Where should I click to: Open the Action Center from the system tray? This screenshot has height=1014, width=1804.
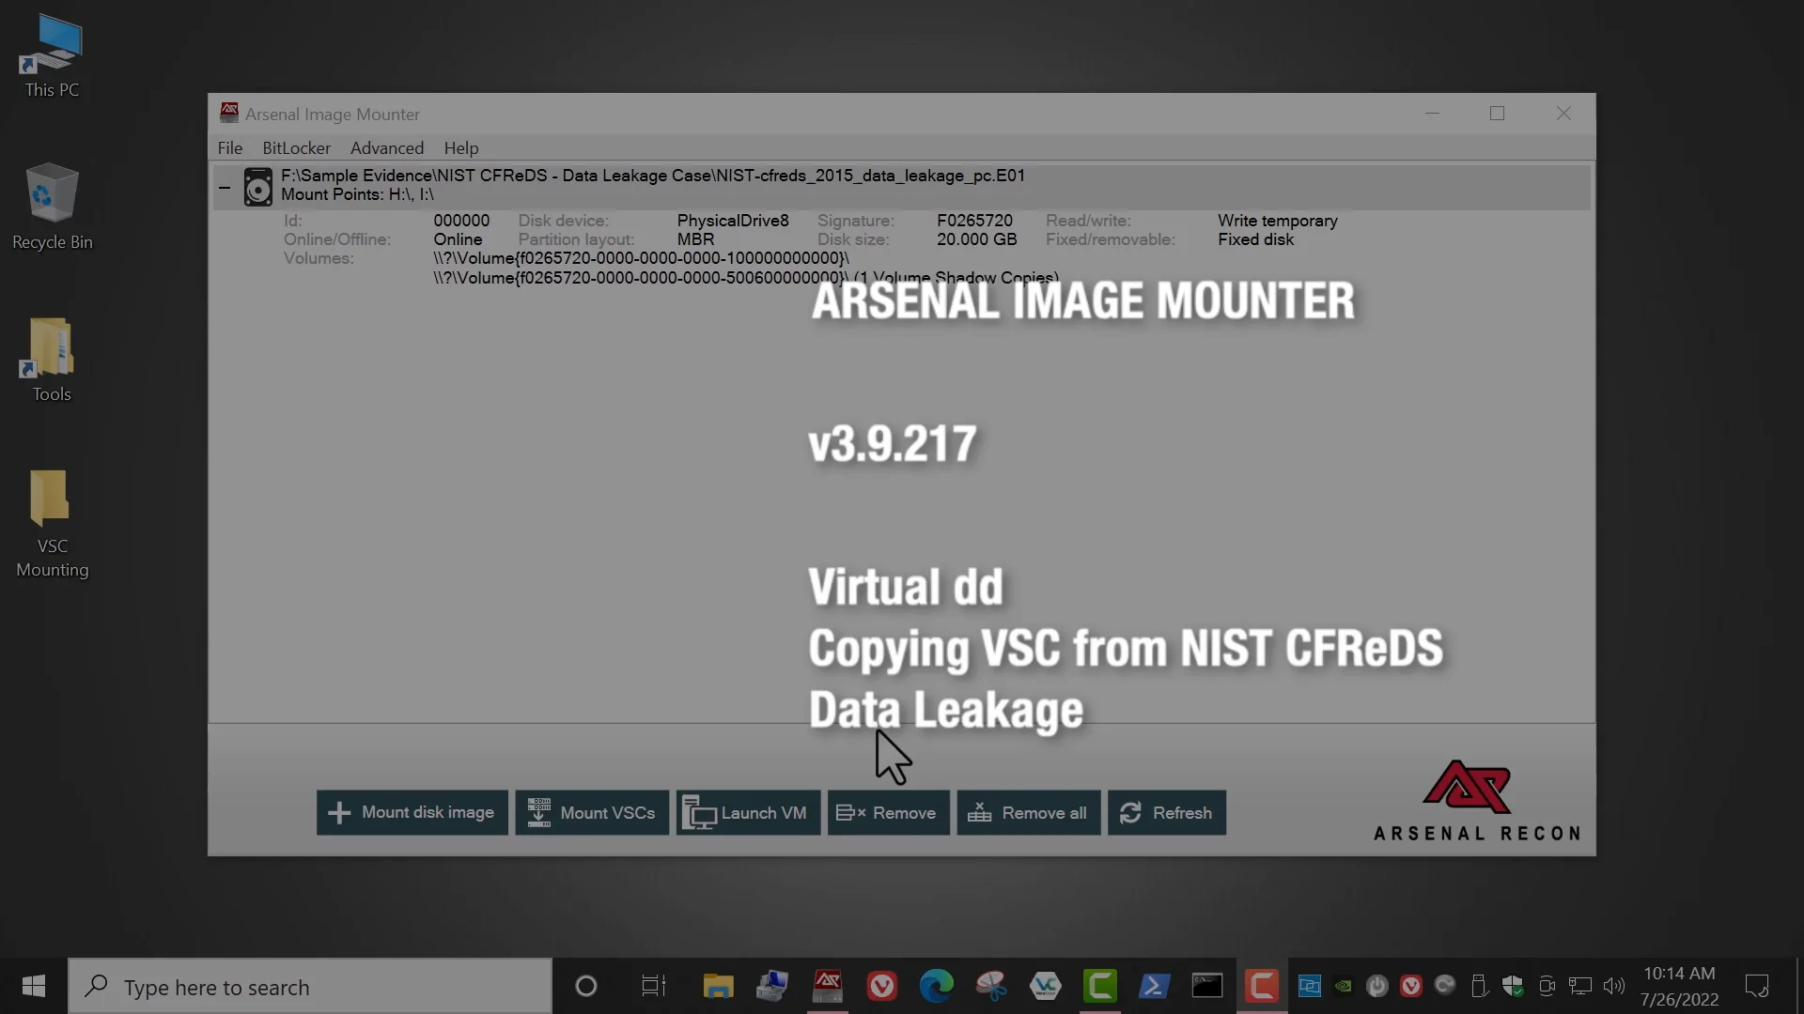tap(1758, 986)
